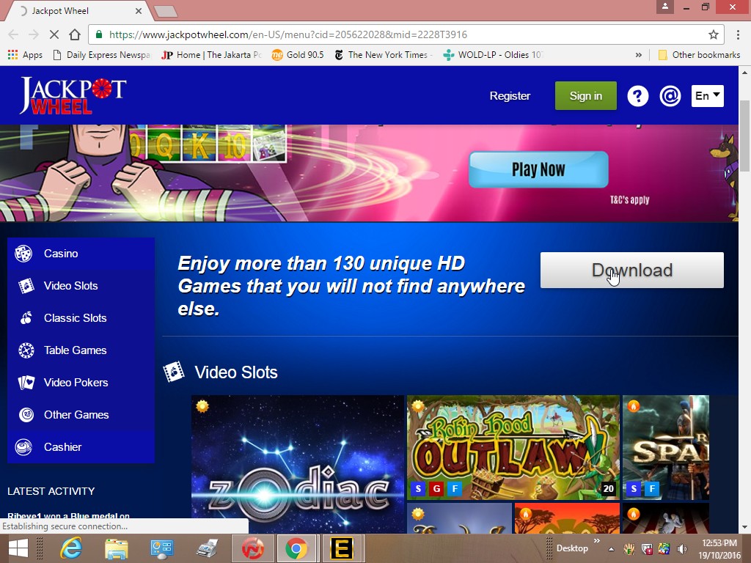Open the Table Games menu item
751x563 pixels.
click(x=81, y=350)
